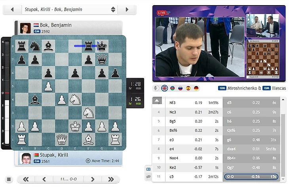Collapse the move list with the eject icon
This screenshot has width=289, height=188.
pos(157,101)
